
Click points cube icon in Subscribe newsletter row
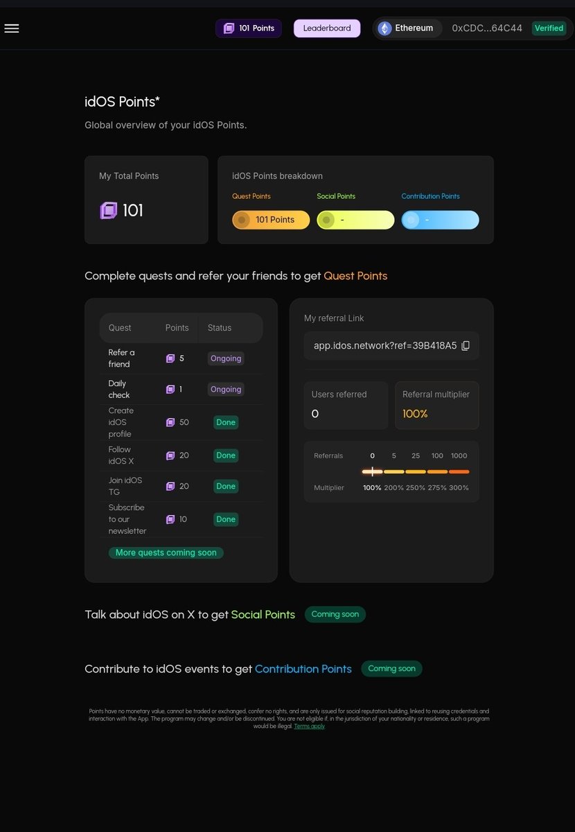click(170, 519)
